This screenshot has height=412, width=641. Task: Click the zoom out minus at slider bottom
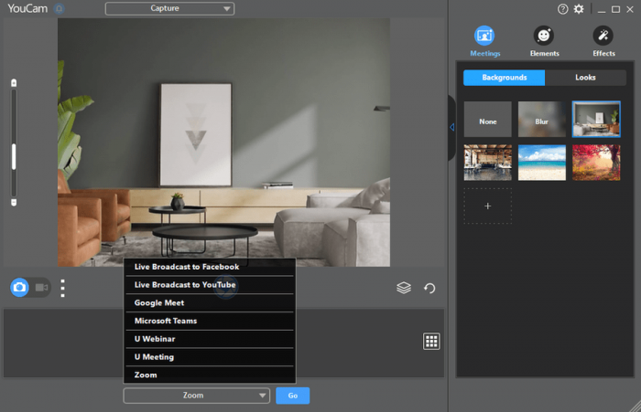coord(14,202)
